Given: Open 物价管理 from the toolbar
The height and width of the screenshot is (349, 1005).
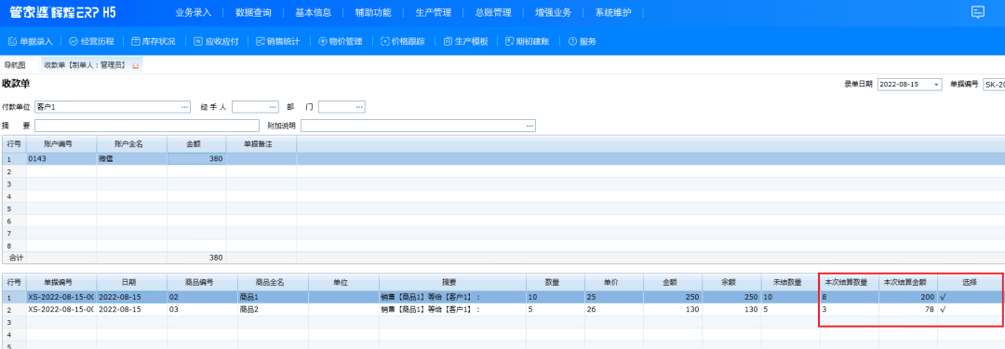Looking at the screenshot, I should [341, 41].
